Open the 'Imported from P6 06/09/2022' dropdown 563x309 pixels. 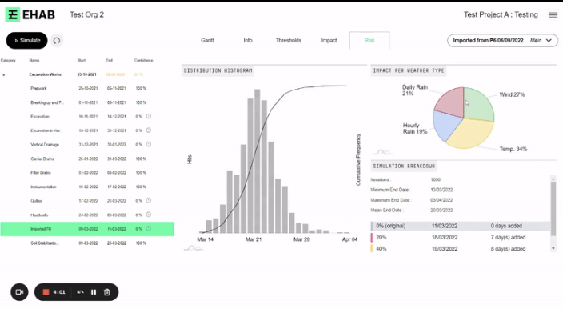click(502, 41)
